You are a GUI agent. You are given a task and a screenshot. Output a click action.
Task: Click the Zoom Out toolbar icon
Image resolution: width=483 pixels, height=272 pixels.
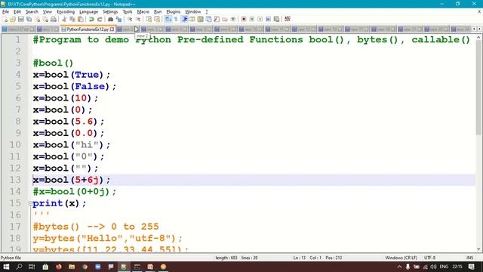(x=138, y=19)
